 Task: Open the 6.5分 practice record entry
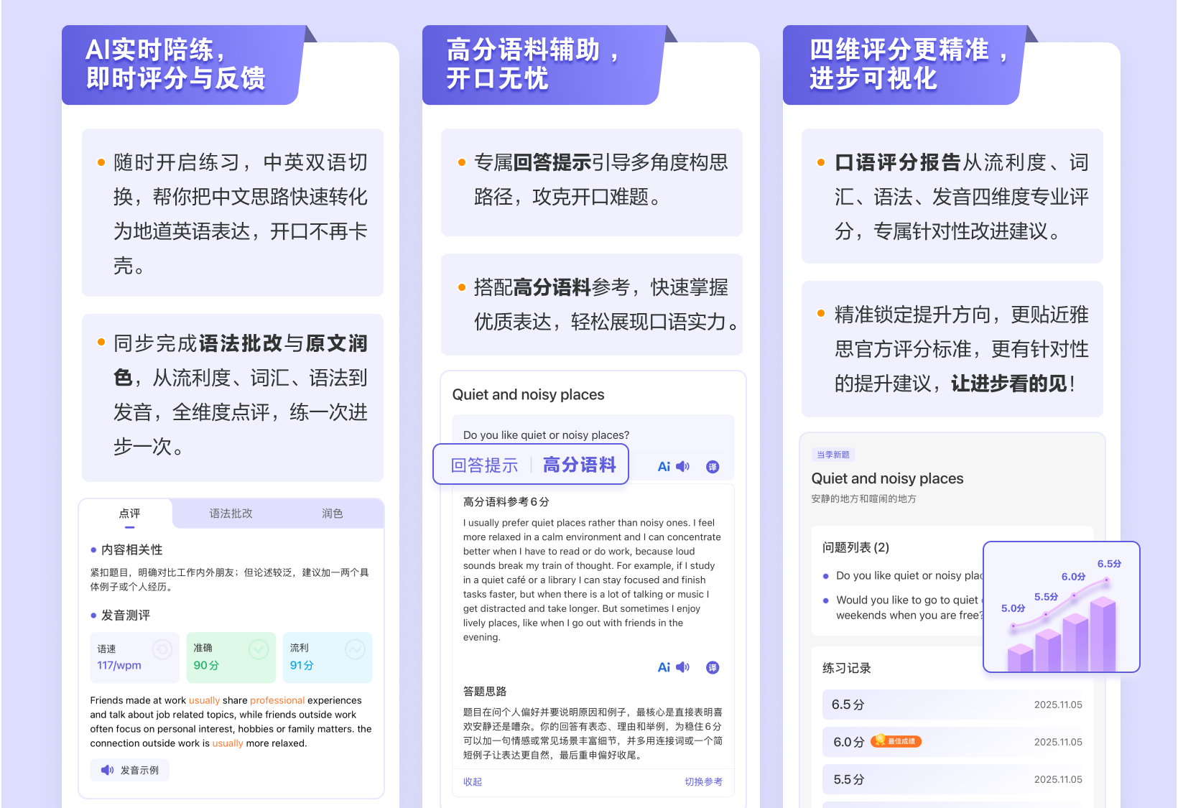tap(955, 705)
